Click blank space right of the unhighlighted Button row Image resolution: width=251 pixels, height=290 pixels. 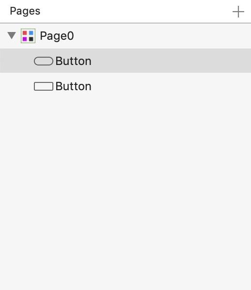[x=171, y=86]
